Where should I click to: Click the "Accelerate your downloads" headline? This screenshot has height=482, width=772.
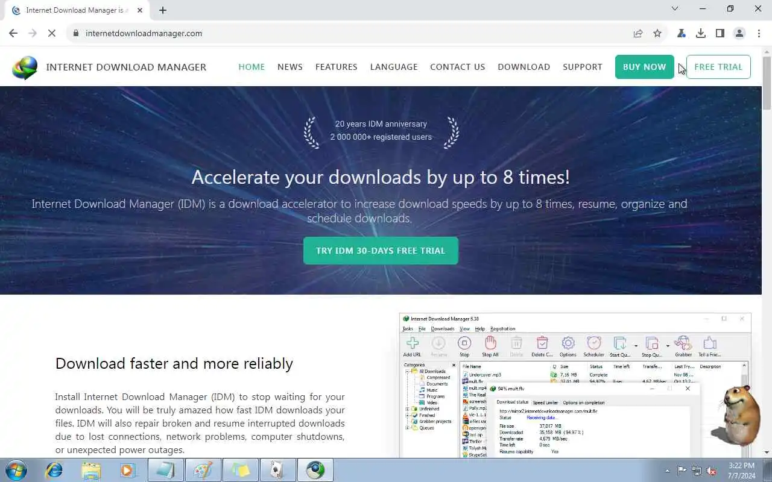point(381,177)
